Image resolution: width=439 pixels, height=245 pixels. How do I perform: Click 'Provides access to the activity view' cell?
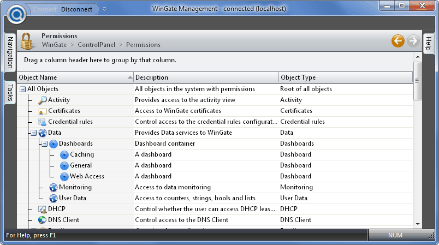coord(185,100)
